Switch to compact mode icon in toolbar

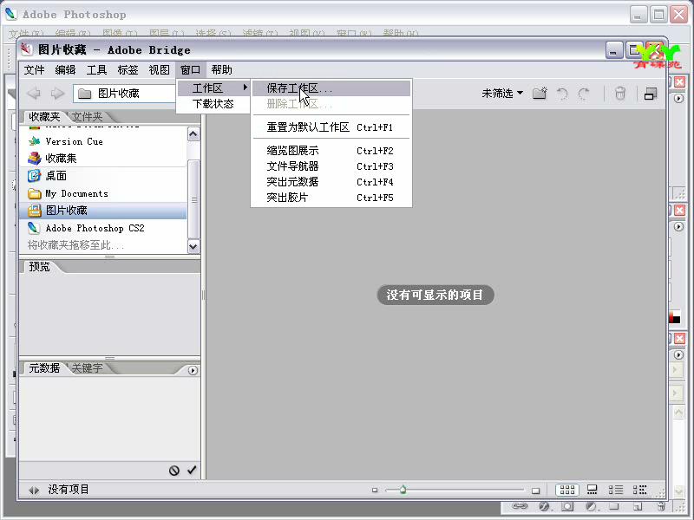click(x=651, y=94)
